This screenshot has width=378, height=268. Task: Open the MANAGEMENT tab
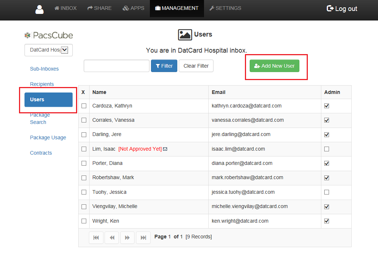(x=177, y=8)
